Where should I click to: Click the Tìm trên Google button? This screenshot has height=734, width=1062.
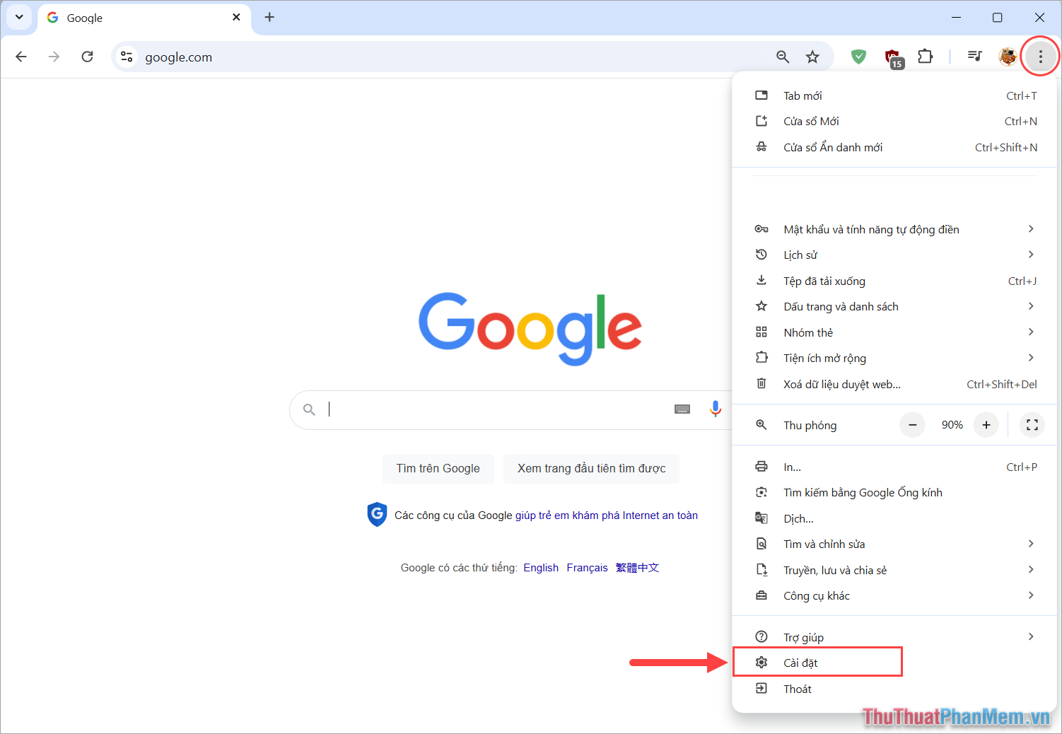pyautogui.click(x=438, y=468)
